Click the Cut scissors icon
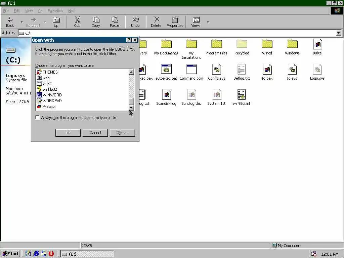344x258 pixels. (77, 20)
